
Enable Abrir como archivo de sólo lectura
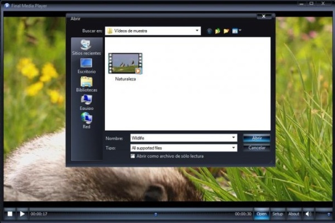(x=133, y=156)
